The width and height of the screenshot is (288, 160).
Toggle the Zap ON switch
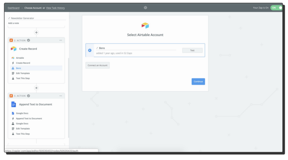(x=276, y=8)
